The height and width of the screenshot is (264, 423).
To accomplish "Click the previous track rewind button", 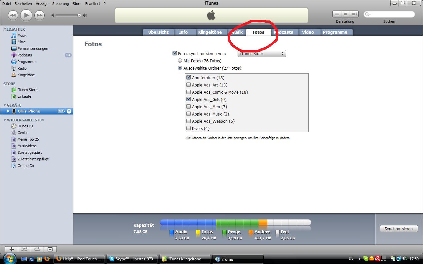I will (x=13, y=15).
